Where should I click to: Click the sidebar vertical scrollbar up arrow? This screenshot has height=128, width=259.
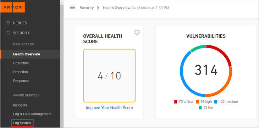pyautogui.click(x=62, y=2)
